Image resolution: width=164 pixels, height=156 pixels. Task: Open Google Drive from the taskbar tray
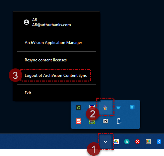tap(116, 142)
